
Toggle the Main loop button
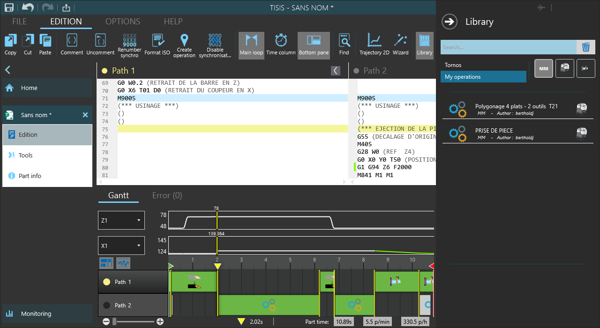(251, 45)
